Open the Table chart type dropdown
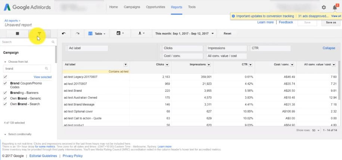 coord(97,34)
